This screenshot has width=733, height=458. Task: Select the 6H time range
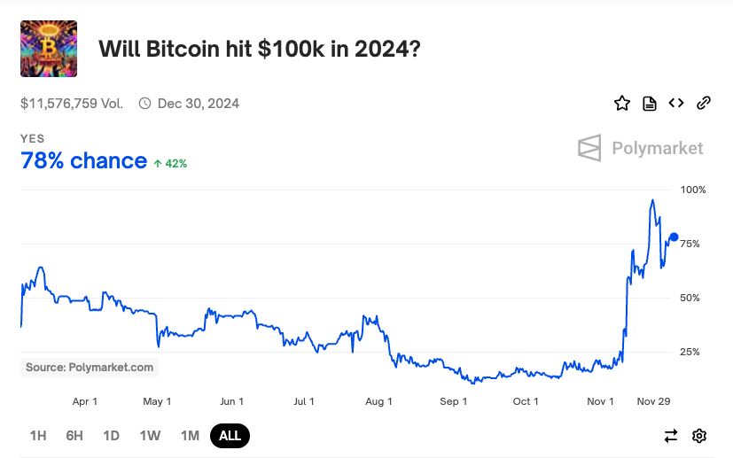coord(74,436)
